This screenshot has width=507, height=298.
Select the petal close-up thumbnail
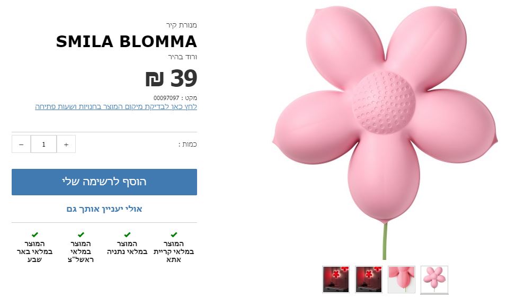(402, 279)
